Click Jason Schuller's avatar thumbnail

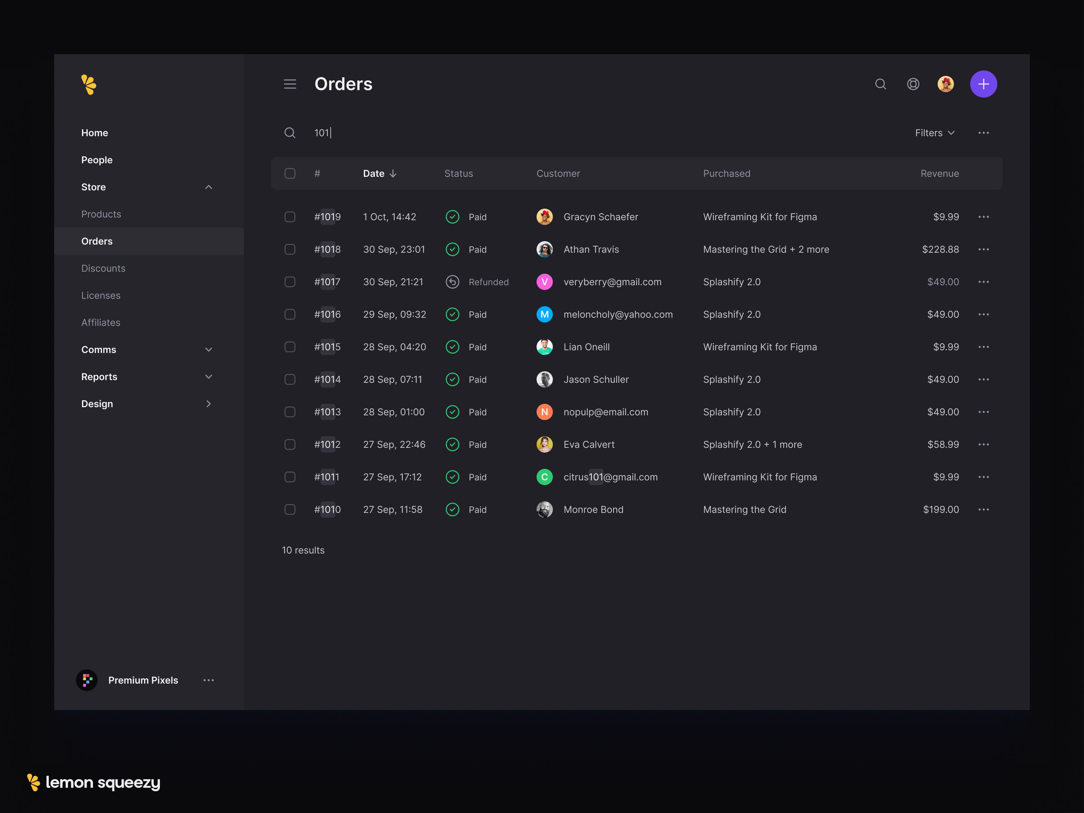[544, 379]
